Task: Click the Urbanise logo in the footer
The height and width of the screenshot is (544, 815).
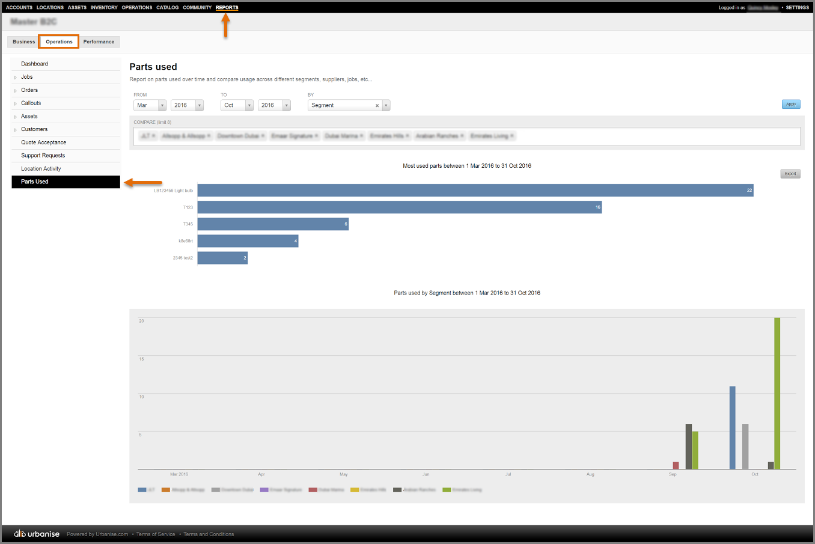Action: pyautogui.click(x=37, y=534)
